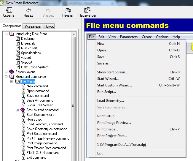The height and width of the screenshot is (161, 193).
Task: Open the Start Custom wizard topic
Action: (x=41, y=115)
